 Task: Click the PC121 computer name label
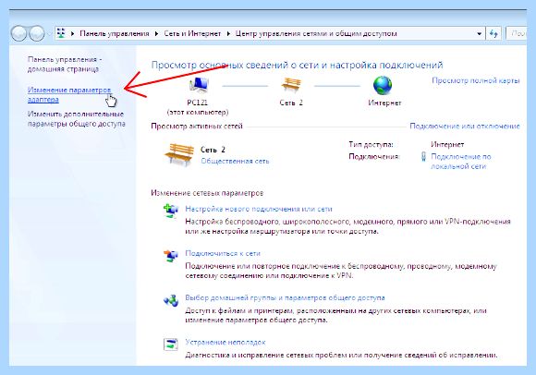(197, 103)
